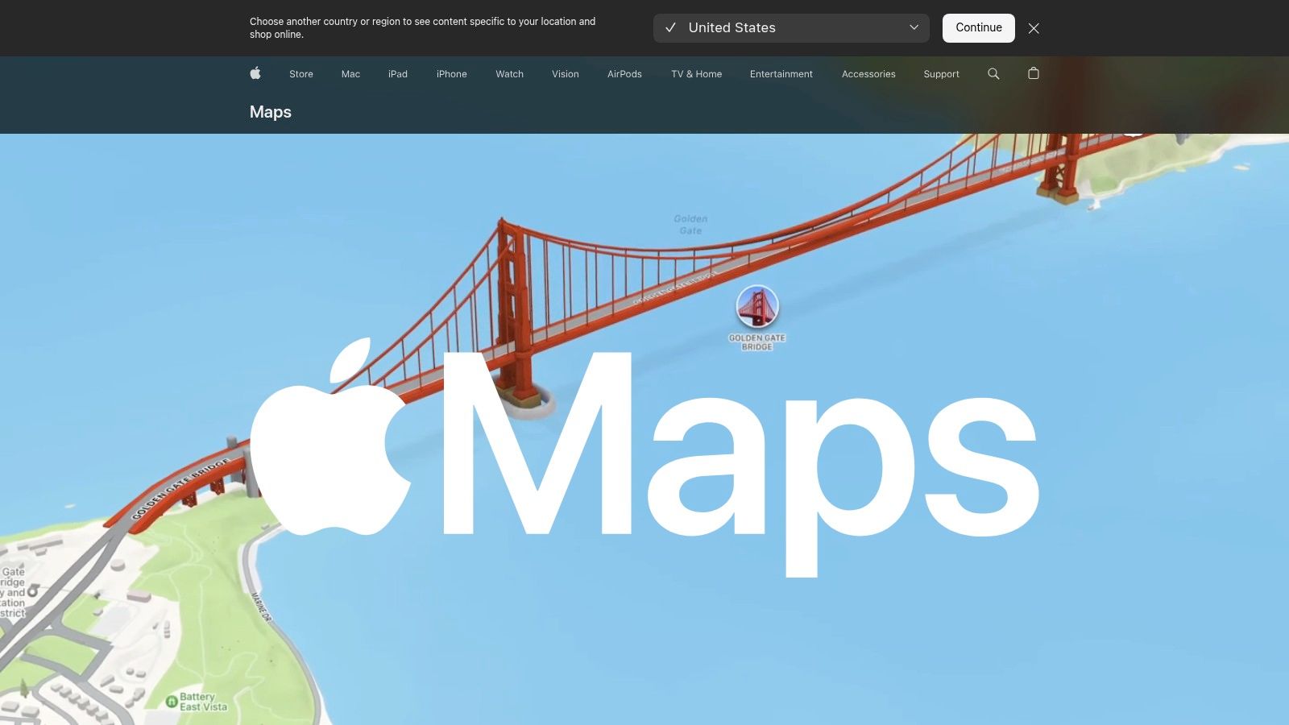Open the Watch menu
This screenshot has height=725, width=1289.
pyautogui.click(x=509, y=74)
